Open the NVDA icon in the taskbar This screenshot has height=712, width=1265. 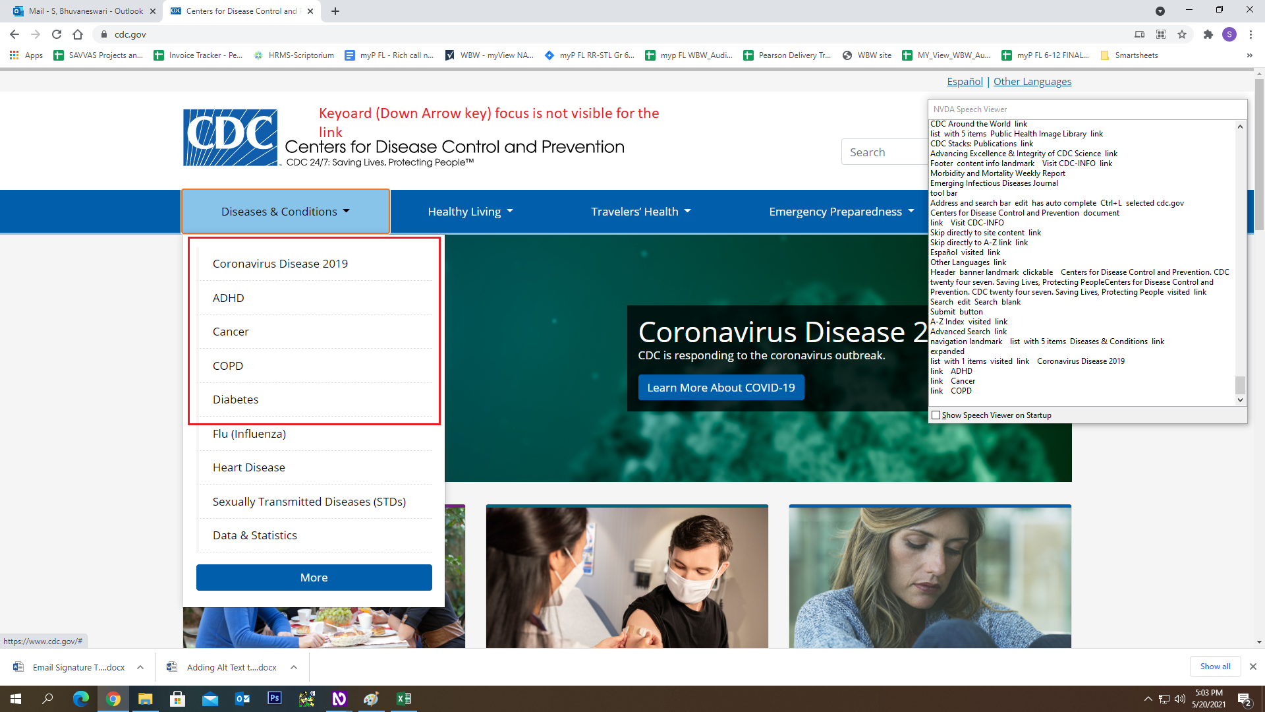point(339,699)
